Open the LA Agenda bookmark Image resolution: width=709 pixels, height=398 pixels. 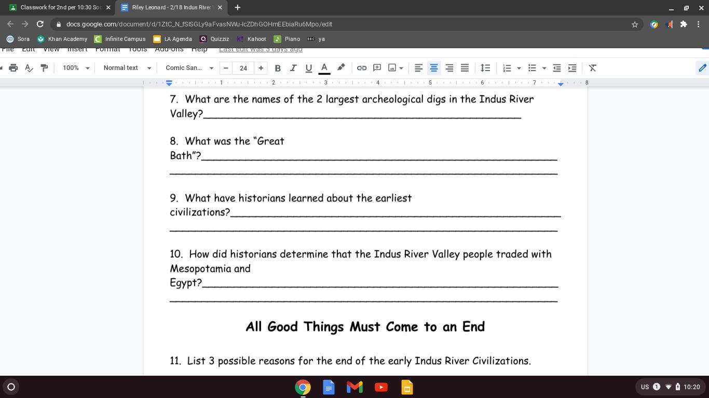(173, 39)
